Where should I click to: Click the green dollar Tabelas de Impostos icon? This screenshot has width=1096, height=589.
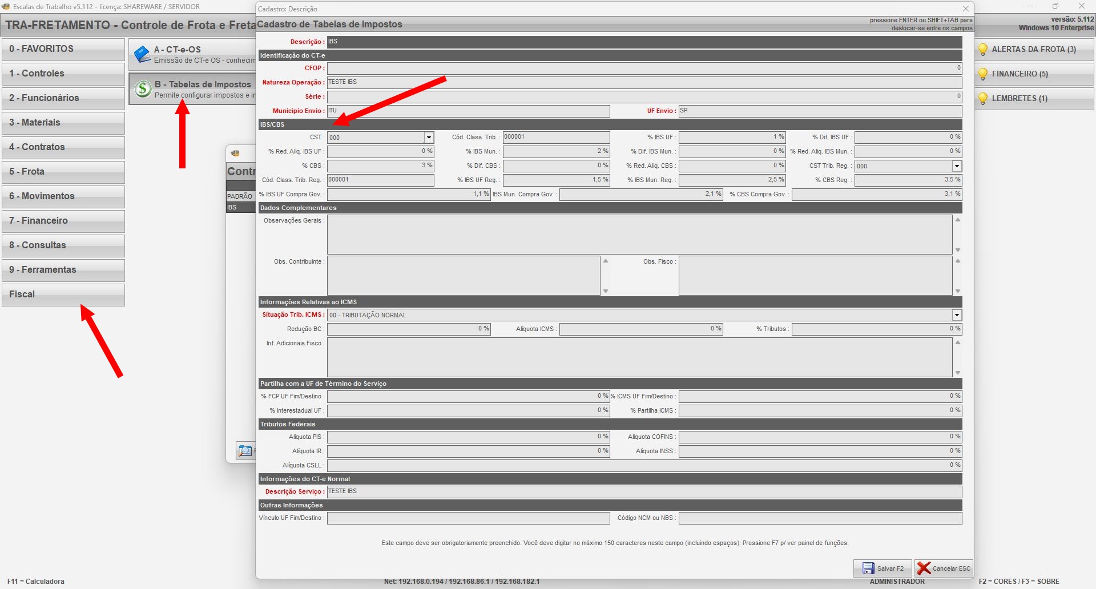tap(143, 89)
